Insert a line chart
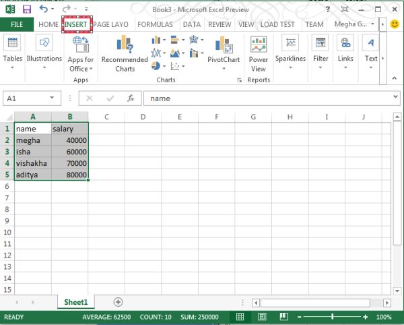The height and width of the screenshot is (325, 404). [x=156, y=53]
